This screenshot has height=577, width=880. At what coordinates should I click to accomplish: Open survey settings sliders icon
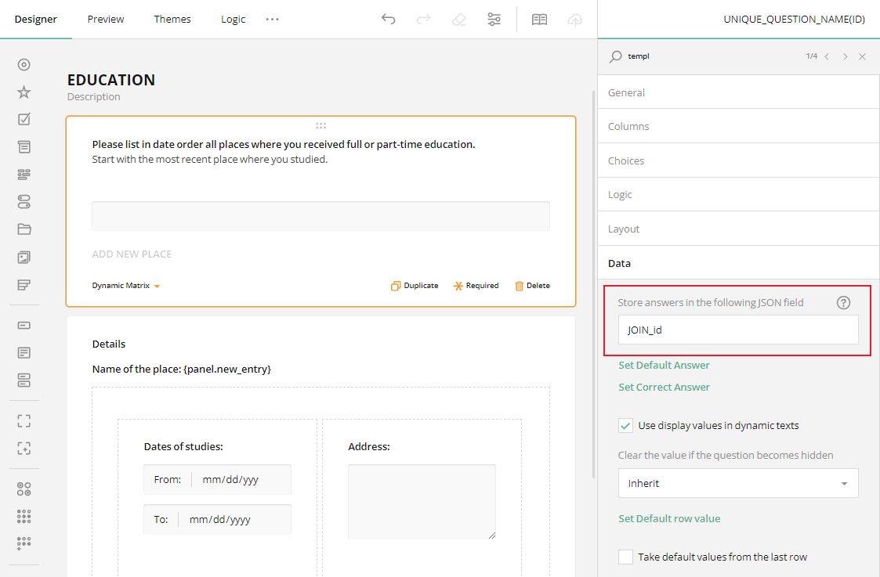pos(494,20)
